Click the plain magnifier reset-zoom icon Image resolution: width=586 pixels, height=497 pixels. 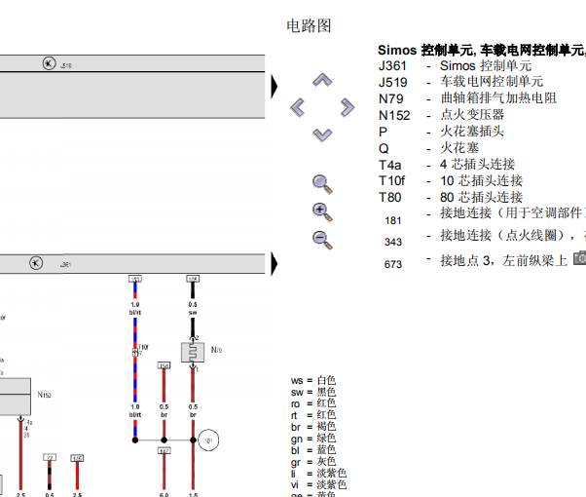(x=322, y=184)
